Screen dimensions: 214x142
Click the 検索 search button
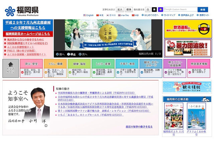pos(203,10)
